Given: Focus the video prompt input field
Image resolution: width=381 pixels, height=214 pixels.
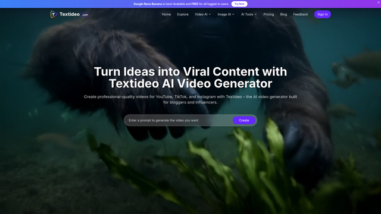Looking at the screenshot, I should pos(179,120).
